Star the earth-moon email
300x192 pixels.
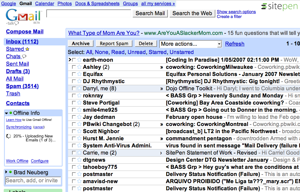click(80, 60)
